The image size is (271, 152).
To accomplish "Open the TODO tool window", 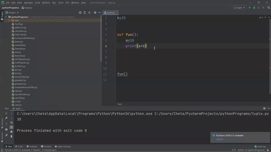I will (19, 147).
